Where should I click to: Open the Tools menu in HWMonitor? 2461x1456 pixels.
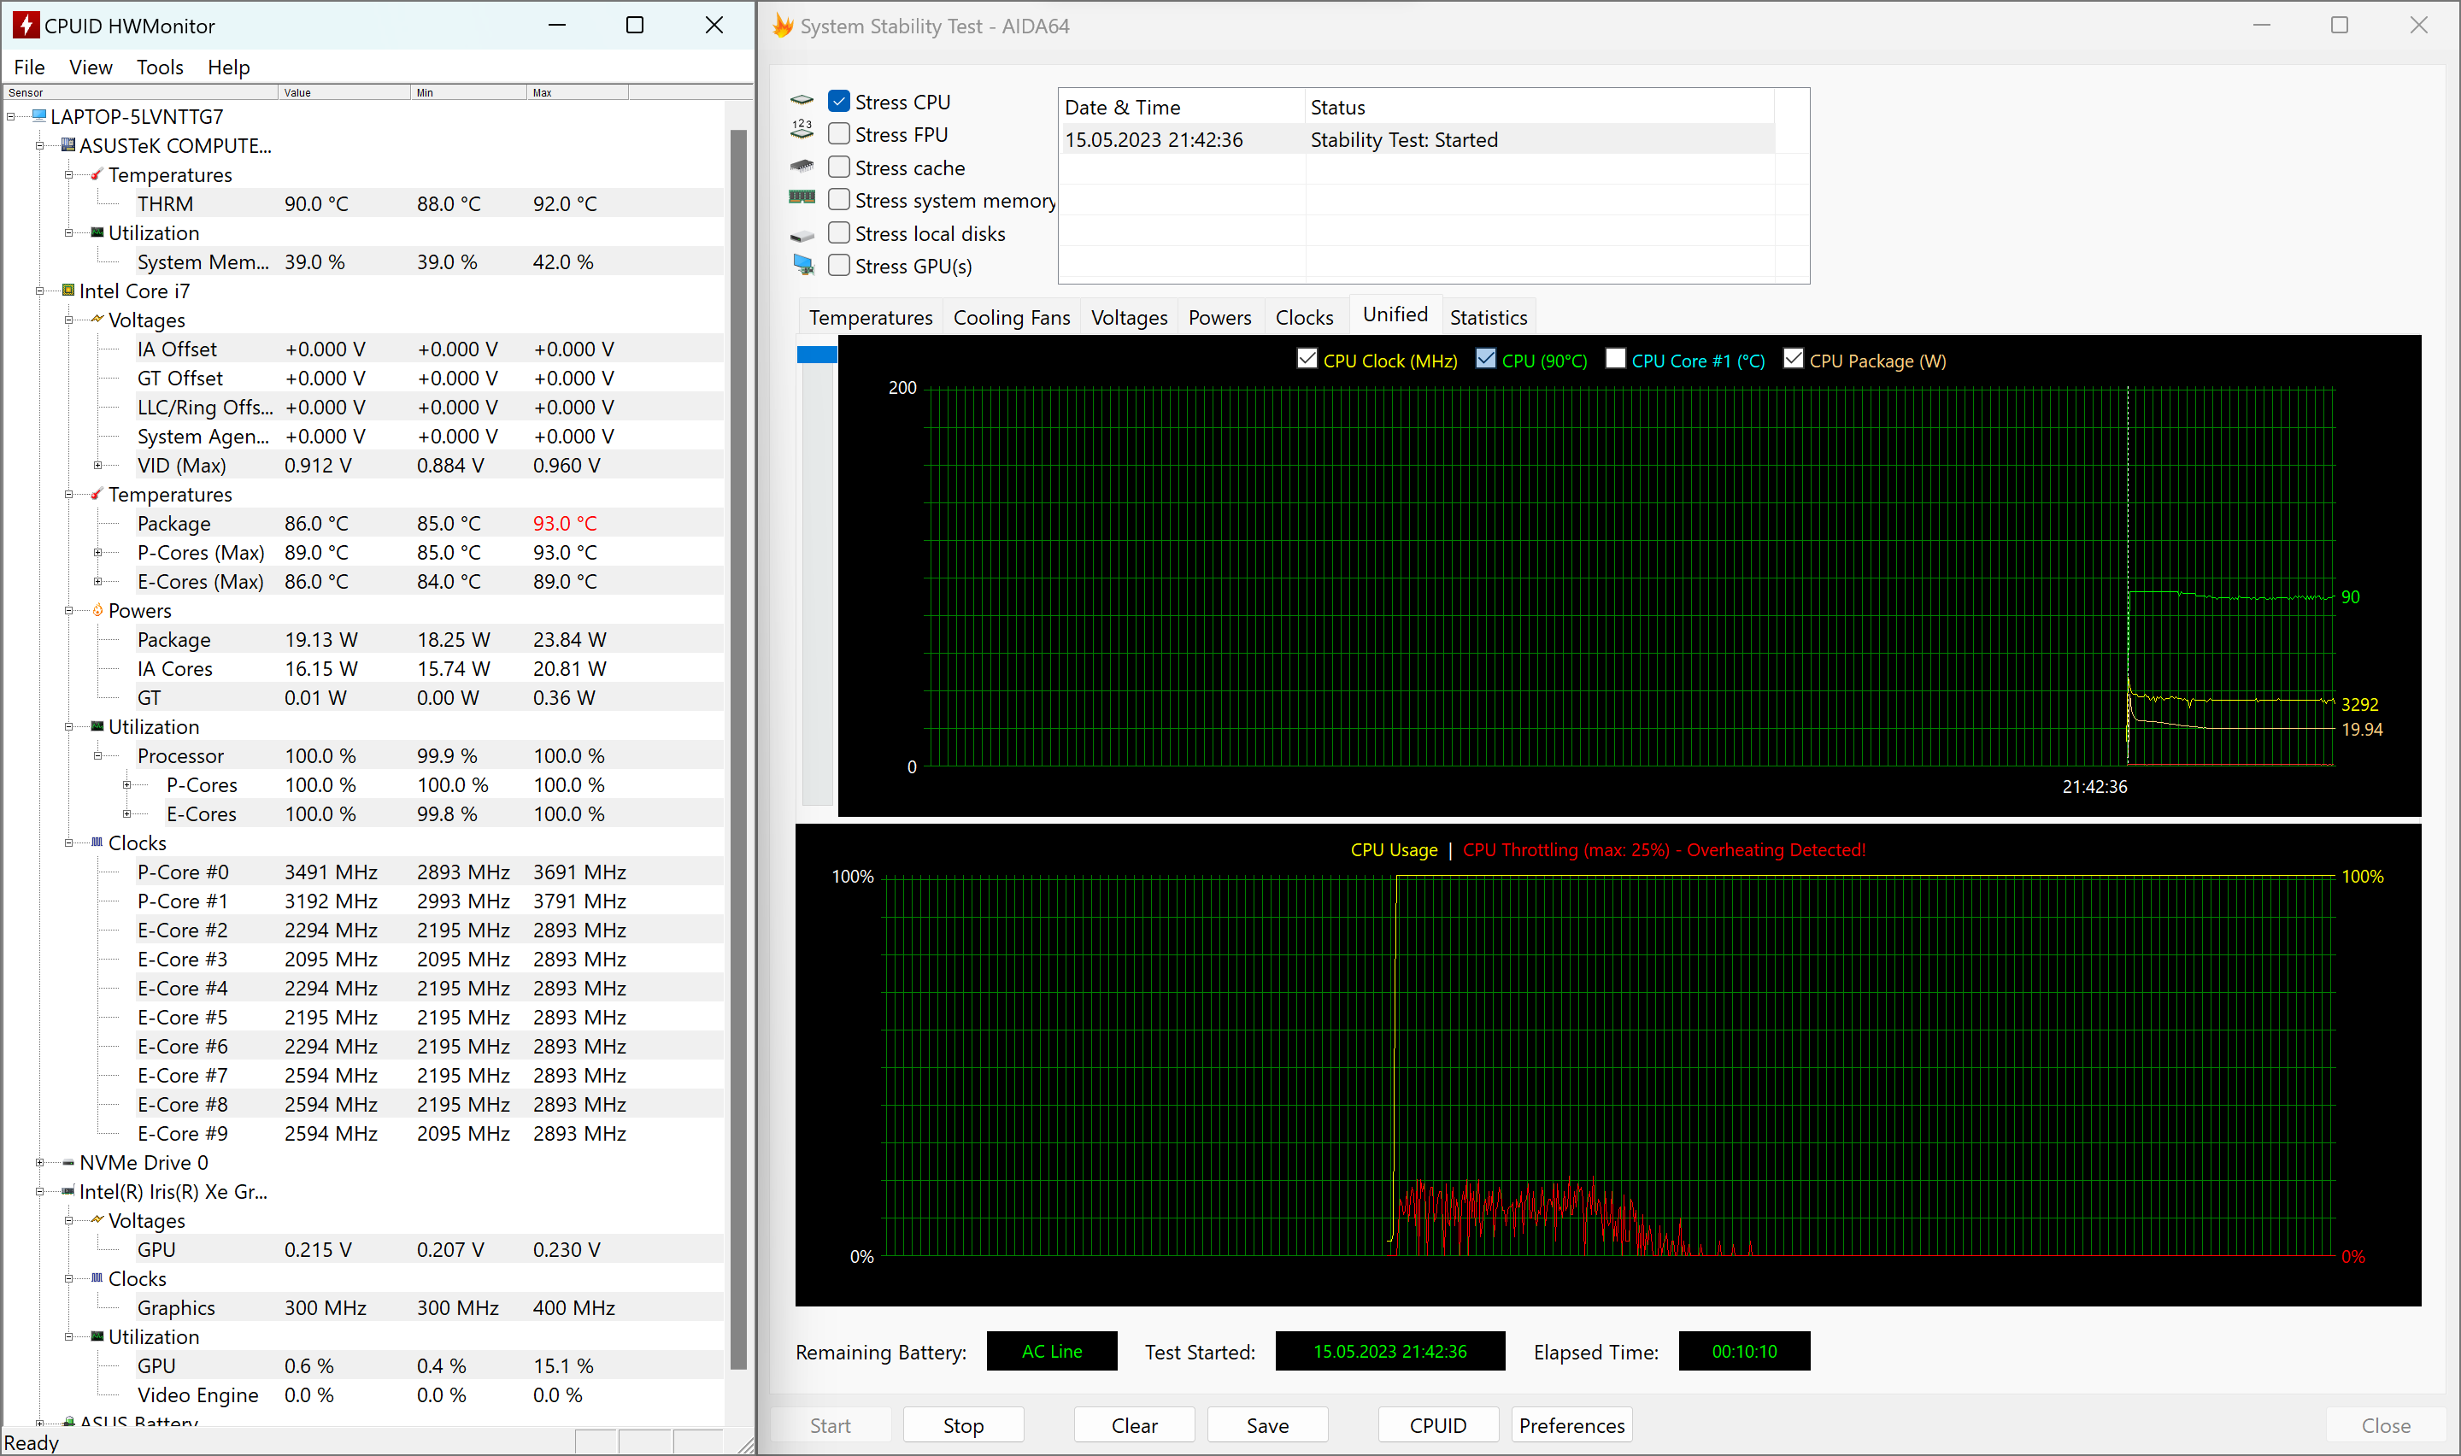tap(160, 67)
